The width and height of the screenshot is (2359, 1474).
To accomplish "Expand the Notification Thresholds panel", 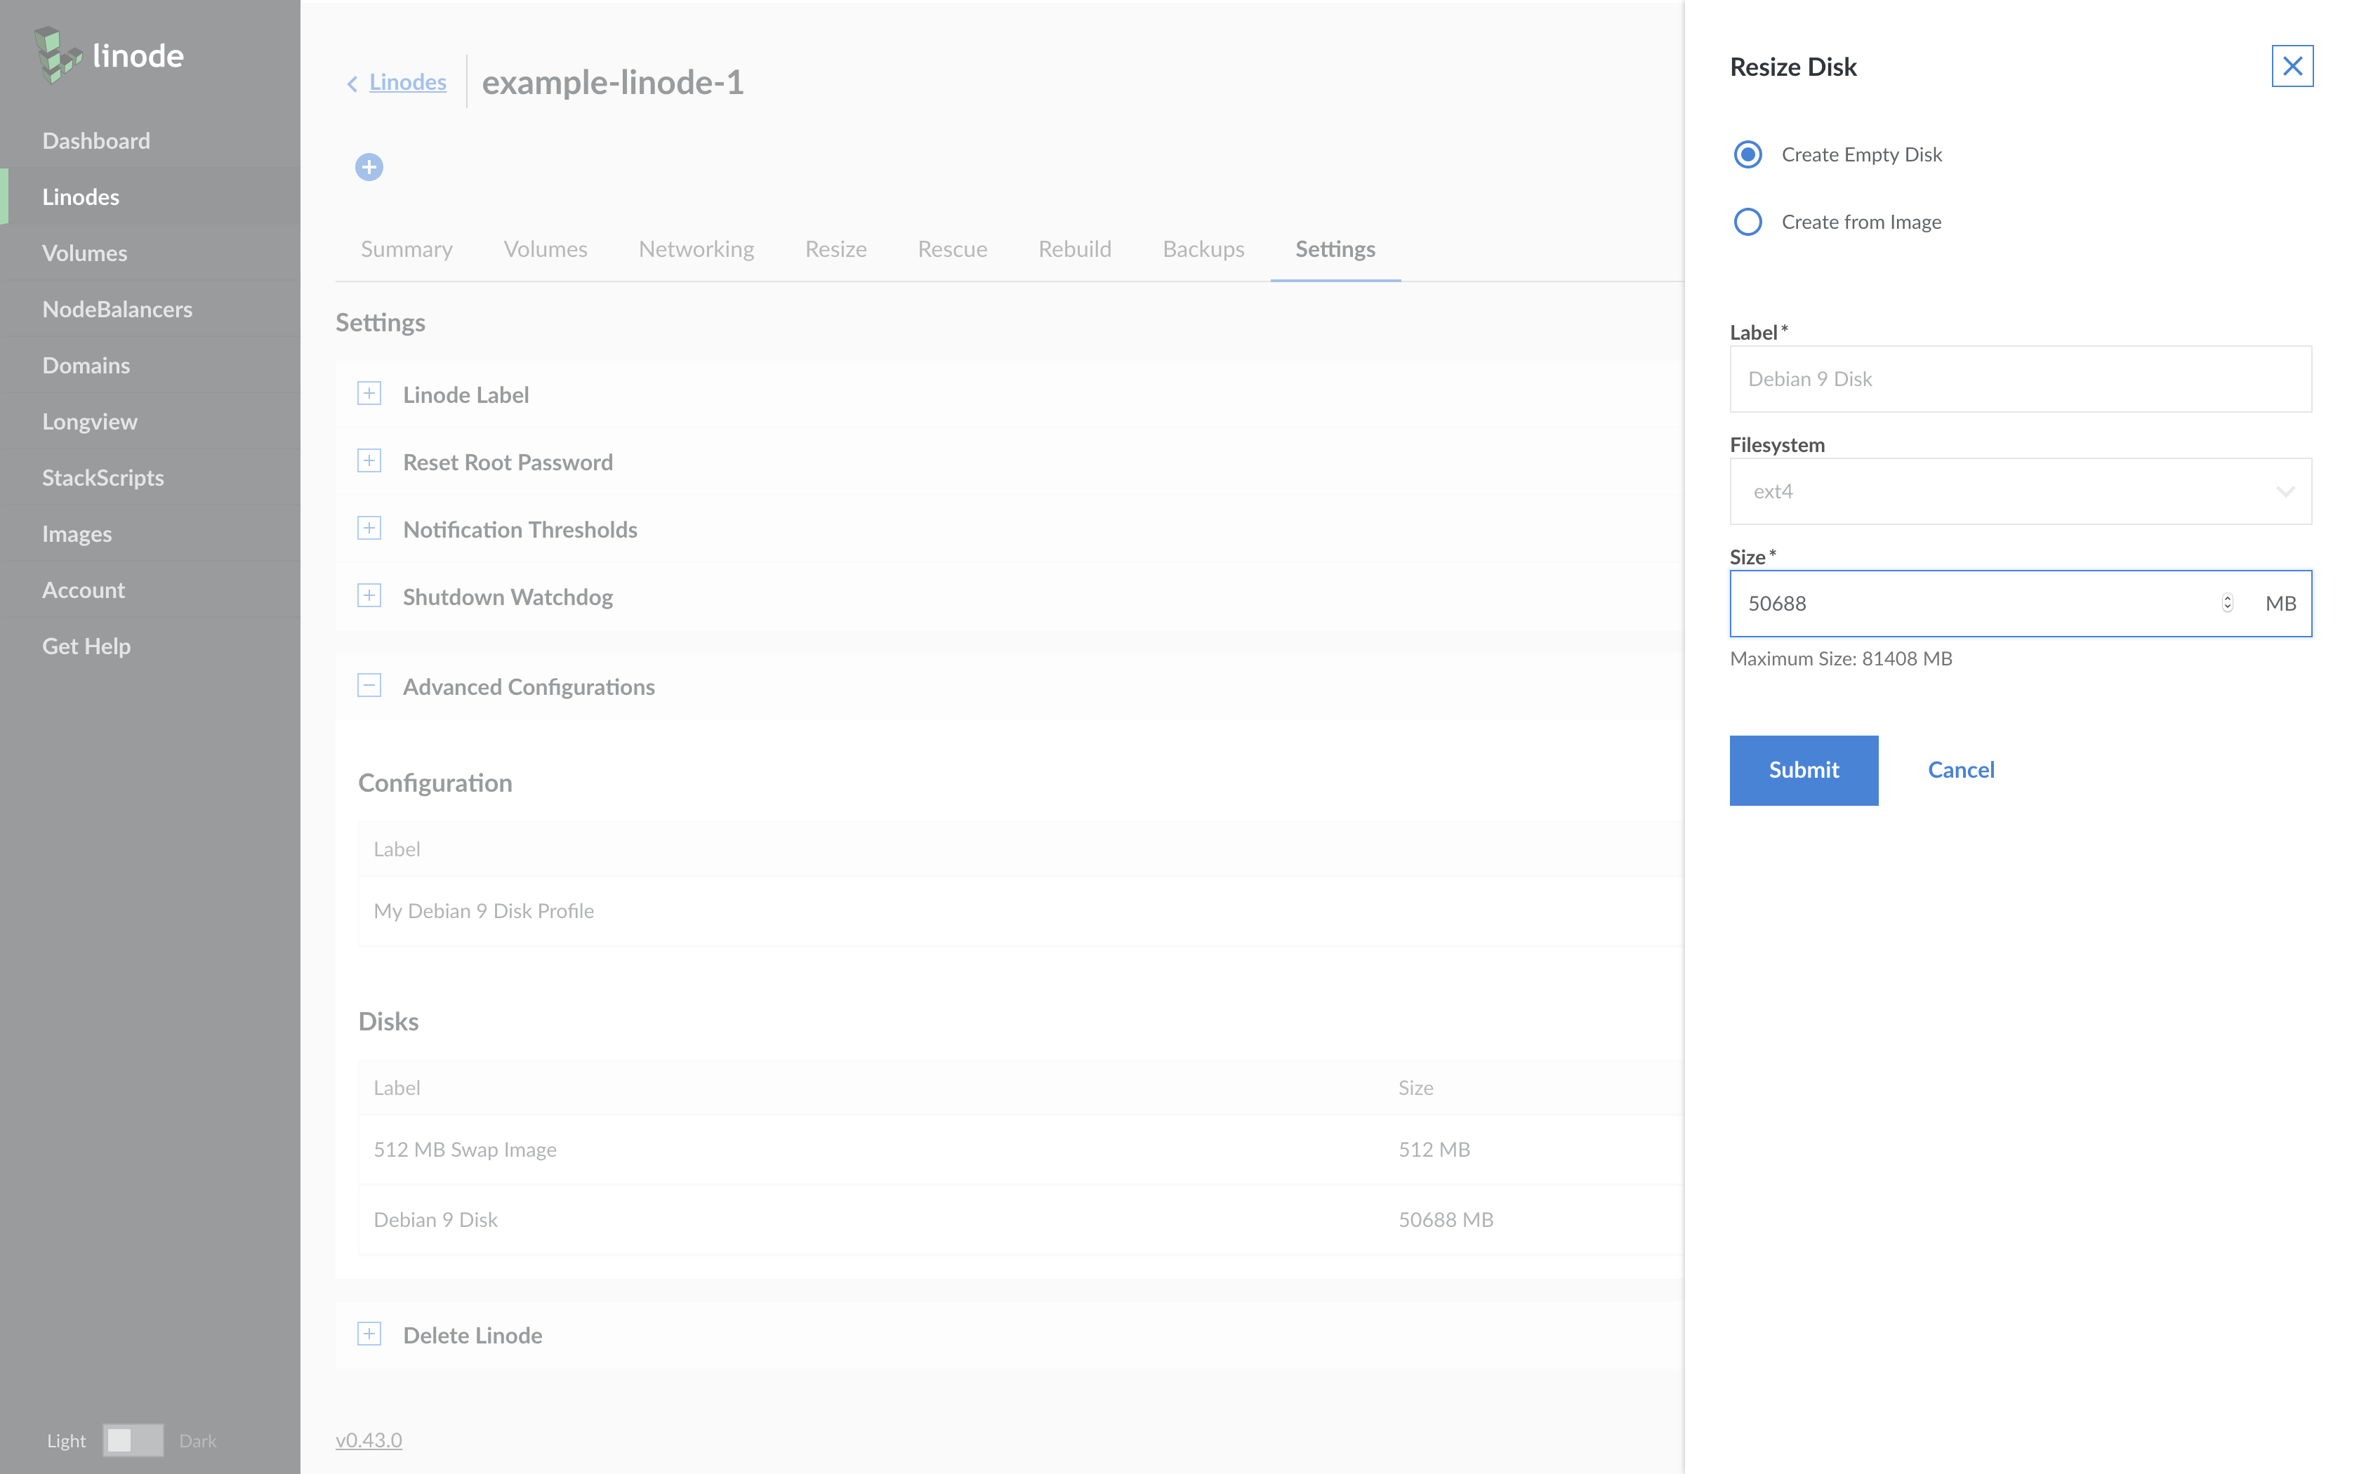I will [x=369, y=529].
